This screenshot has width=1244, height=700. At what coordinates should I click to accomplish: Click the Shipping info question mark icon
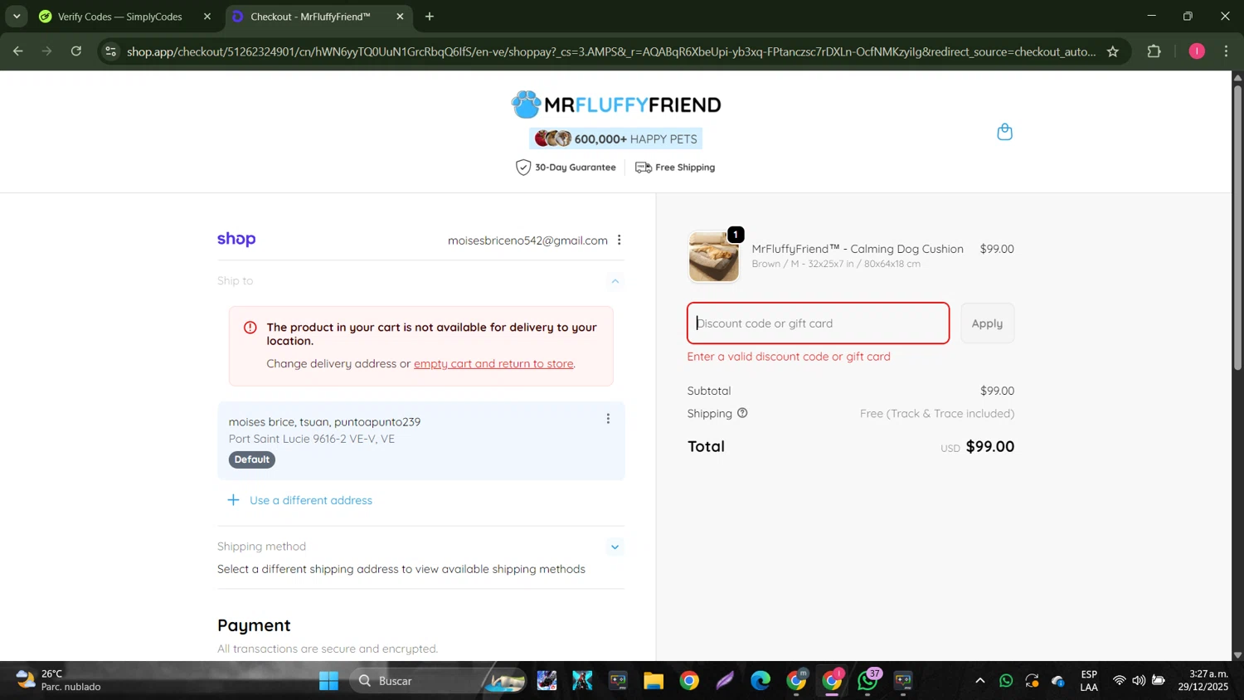coord(742,413)
